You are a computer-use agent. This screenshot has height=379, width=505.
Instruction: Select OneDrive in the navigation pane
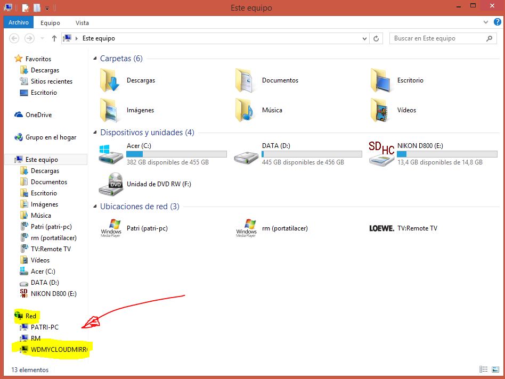click(38, 115)
